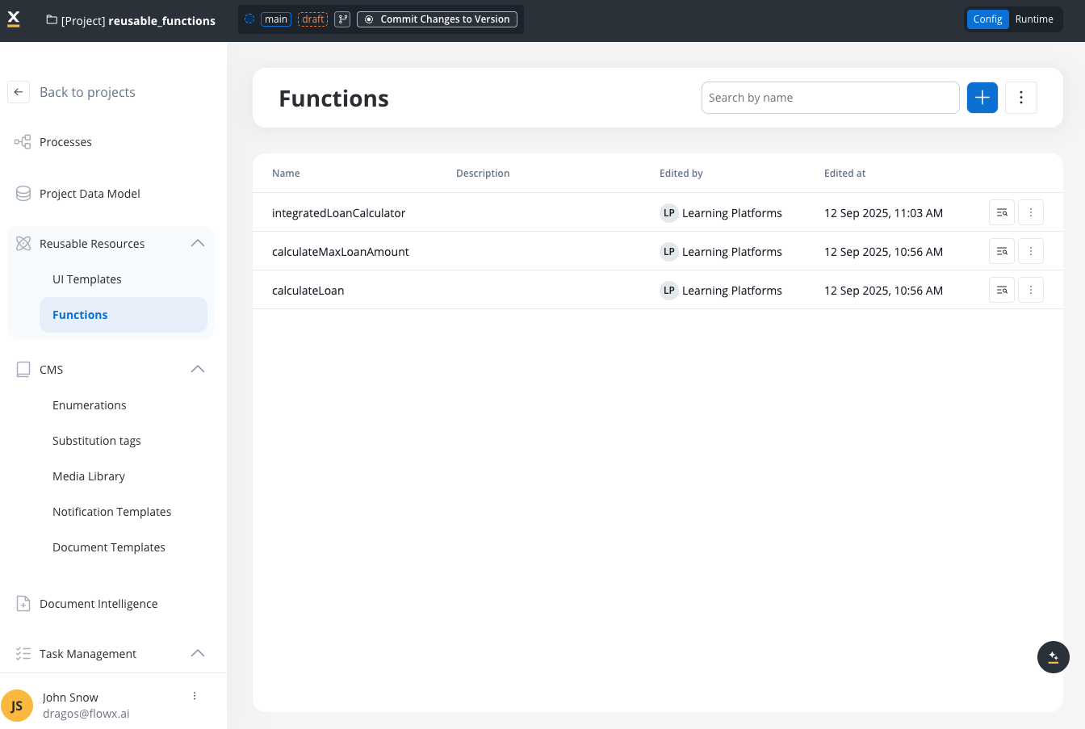Open the three-dot menu for calculateMaxLoanAmount row

1030,252
